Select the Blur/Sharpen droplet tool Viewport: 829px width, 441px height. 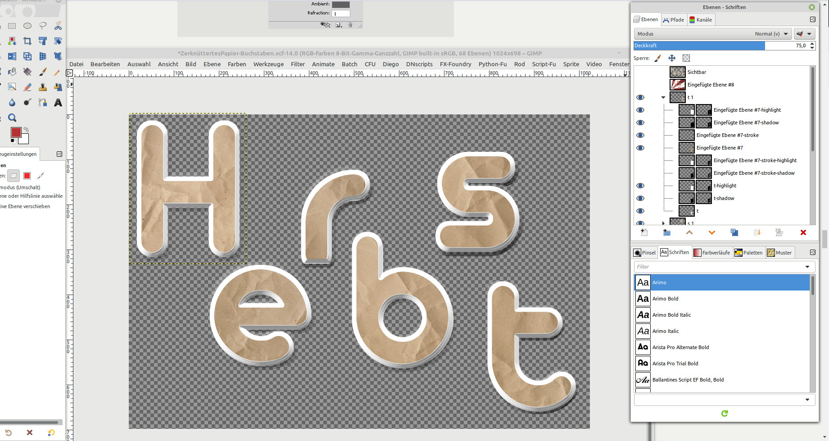click(12, 103)
